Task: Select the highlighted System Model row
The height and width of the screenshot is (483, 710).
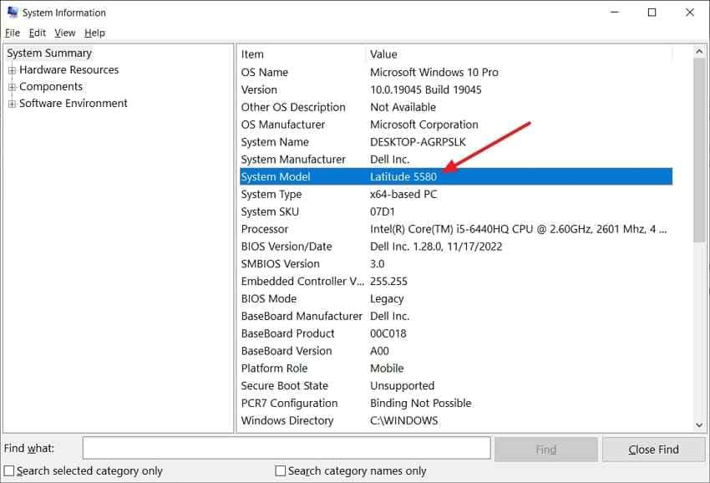Action: coord(456,176)
